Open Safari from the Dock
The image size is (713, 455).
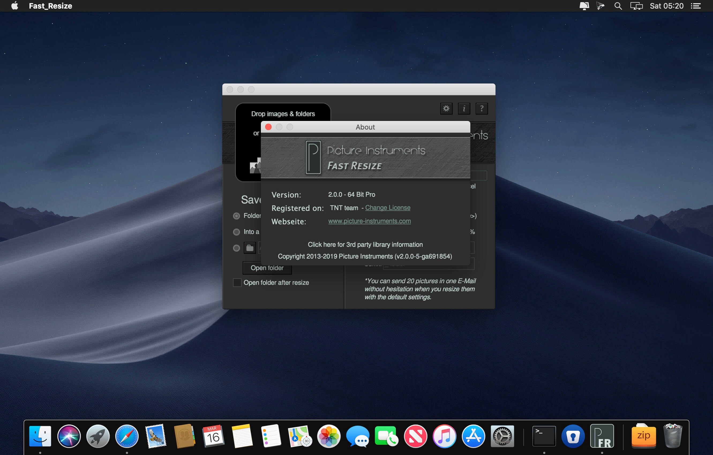tap(127, 436)
